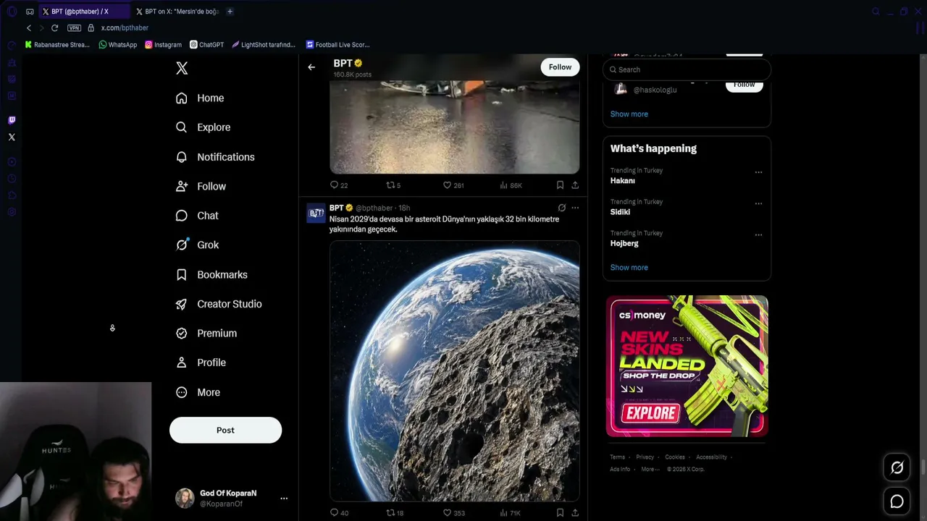Open a new browser tab

click(x=230, y=12)
